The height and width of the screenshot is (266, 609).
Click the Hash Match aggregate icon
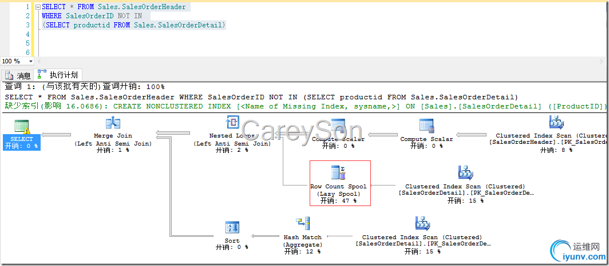(x=303, y=224)
